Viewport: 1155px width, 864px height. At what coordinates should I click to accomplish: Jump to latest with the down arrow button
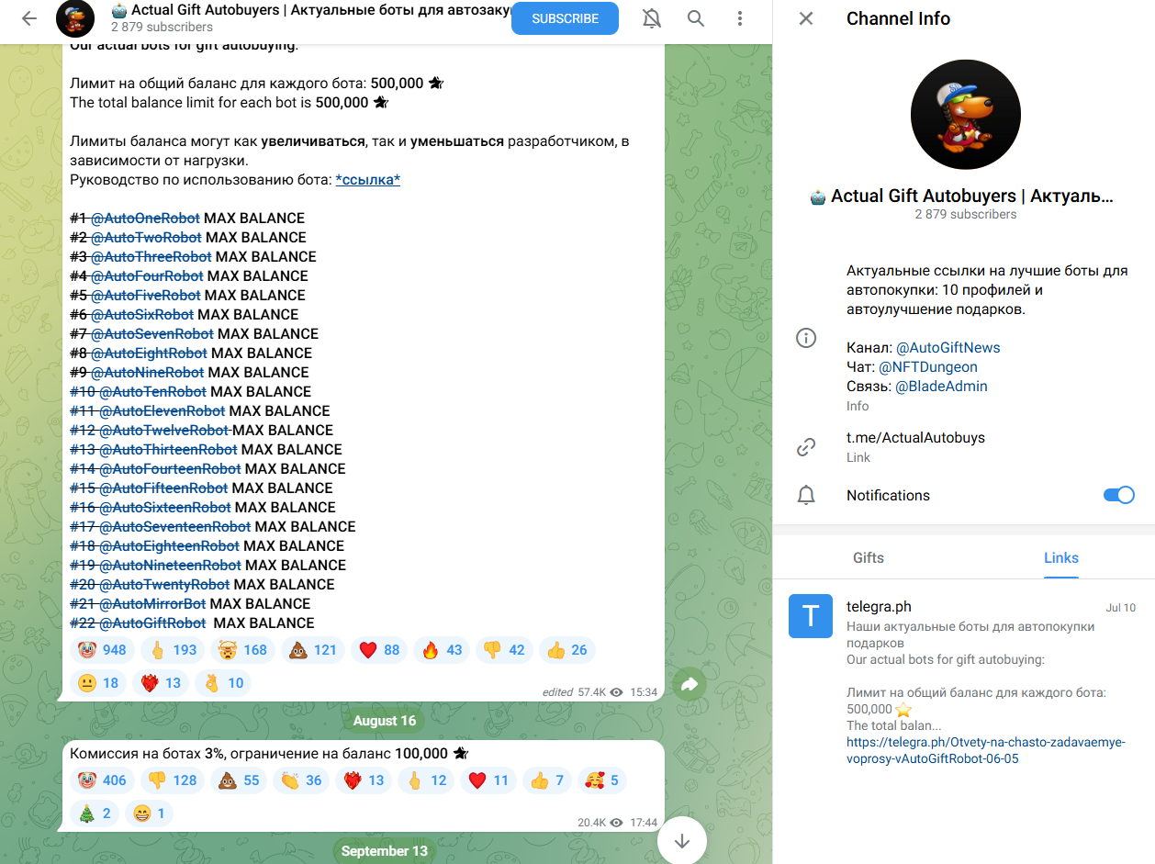pos(682,840)
